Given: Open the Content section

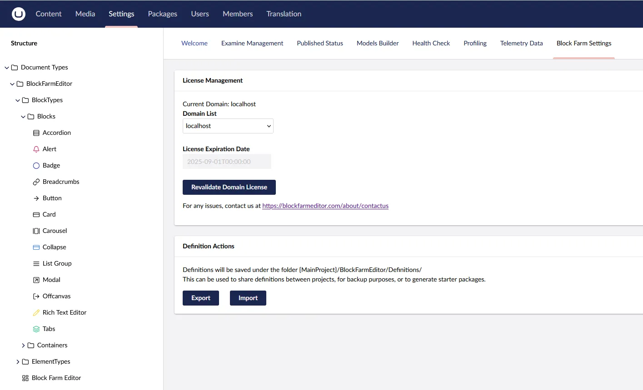Looking at the screenshot, I should pyautogui.click(x=49, y=14).
